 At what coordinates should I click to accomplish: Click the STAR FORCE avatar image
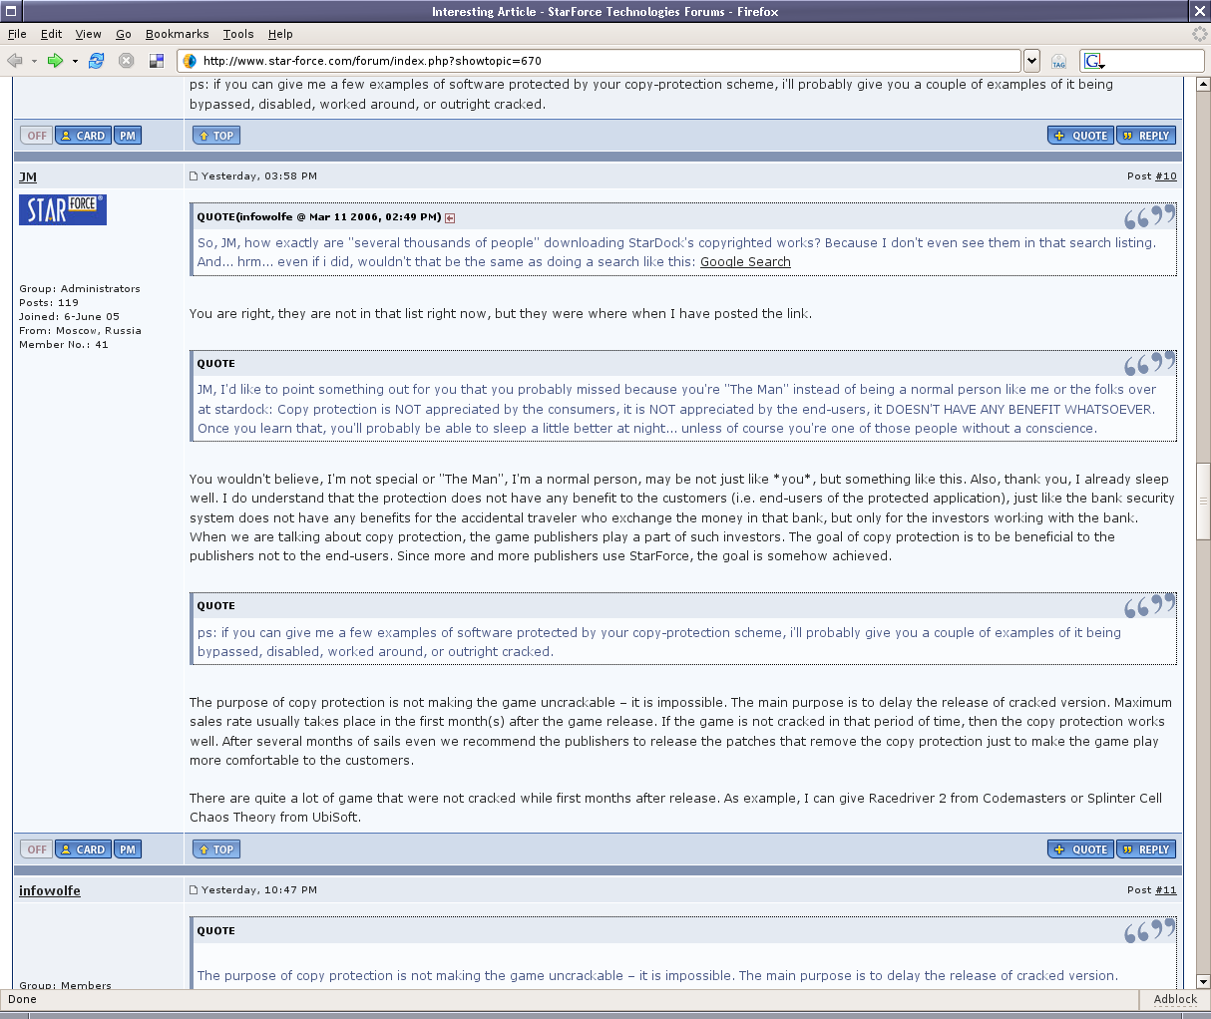point(62,209)
